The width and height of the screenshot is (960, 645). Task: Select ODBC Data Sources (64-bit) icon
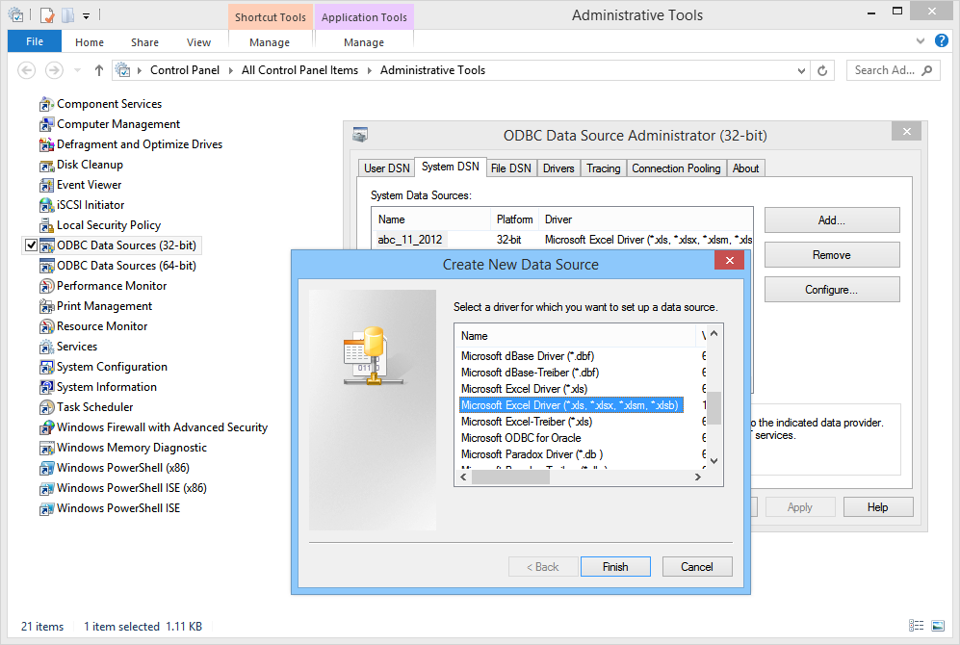pos(46,267)
